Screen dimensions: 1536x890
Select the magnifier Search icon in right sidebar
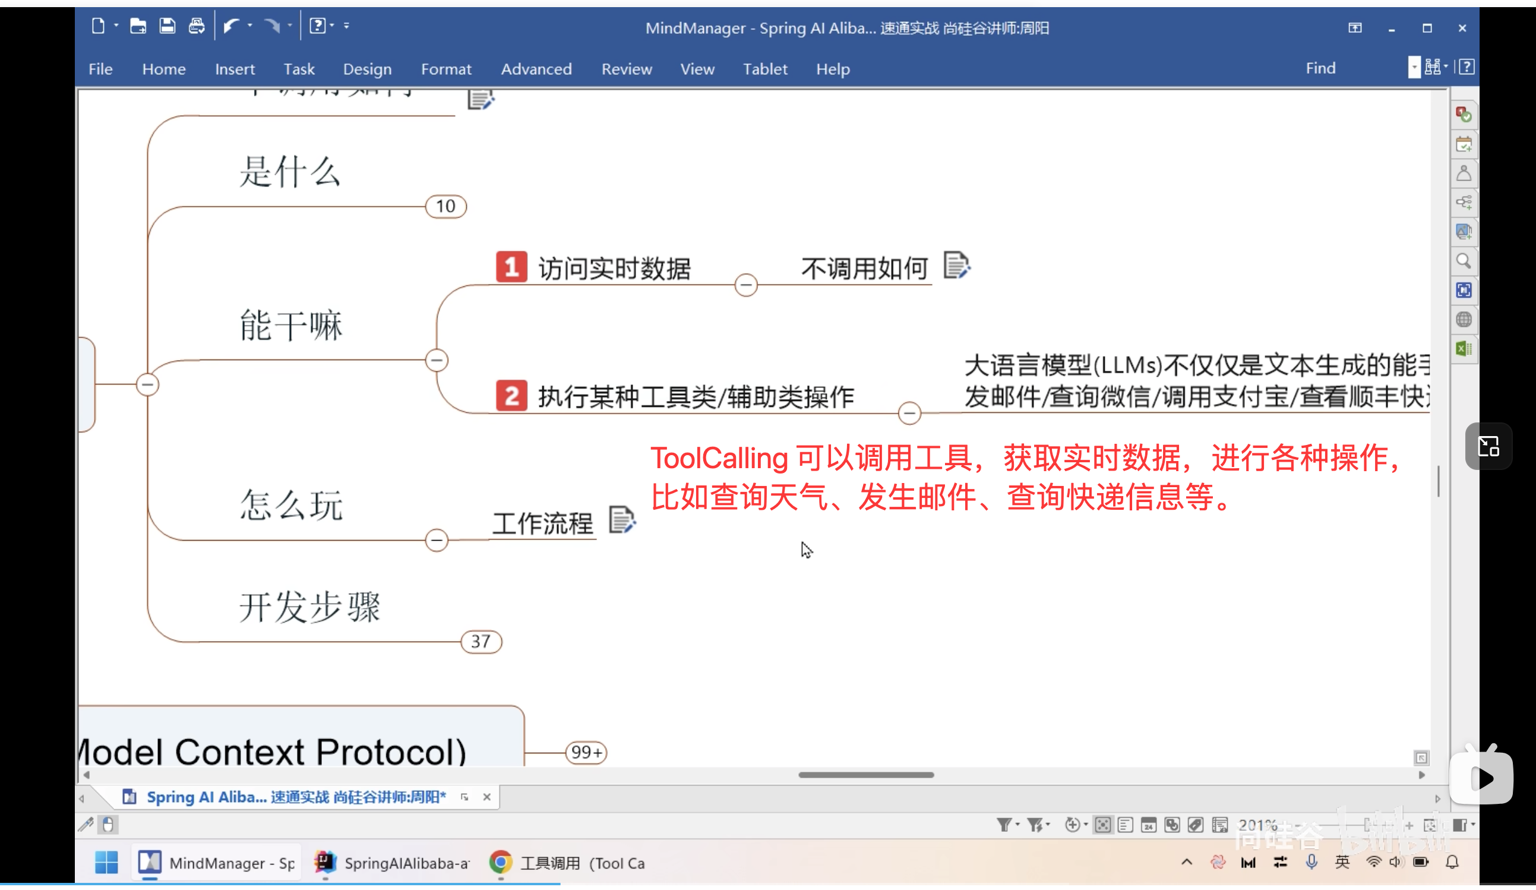(x=1464, y=261)
